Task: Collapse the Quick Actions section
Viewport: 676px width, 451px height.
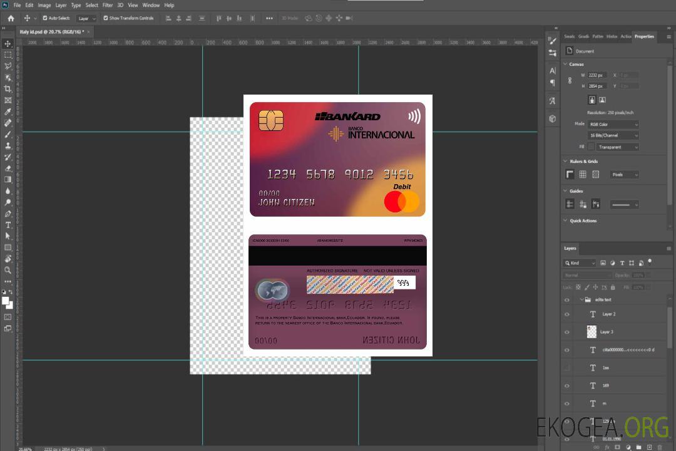Action: [565, 220]
